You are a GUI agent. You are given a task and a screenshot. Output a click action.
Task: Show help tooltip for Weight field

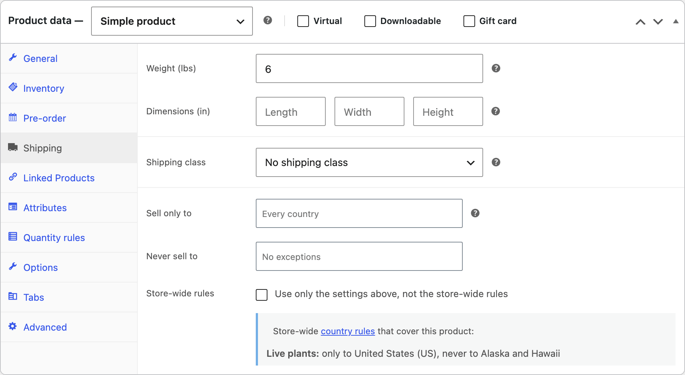click(x=496, y=68)
